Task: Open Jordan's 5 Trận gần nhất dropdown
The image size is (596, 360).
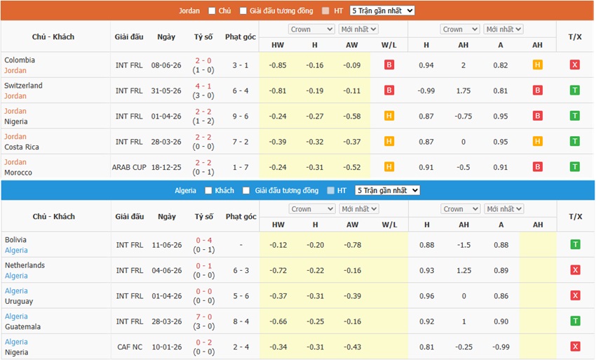Action: pos(382,11)
